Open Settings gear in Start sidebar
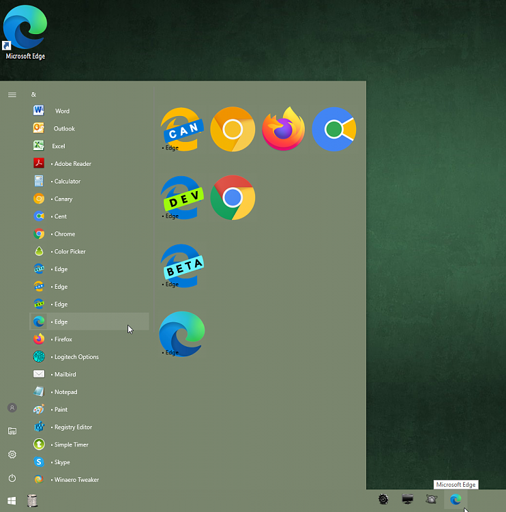The width and height of the screenshot is (506, 512). click(x=12, y=455)
